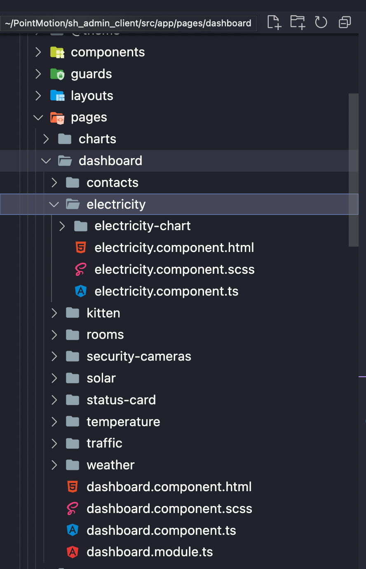
Task: Expand the components folder arrow
Action: pyautogui.click(x=38, y=52)
